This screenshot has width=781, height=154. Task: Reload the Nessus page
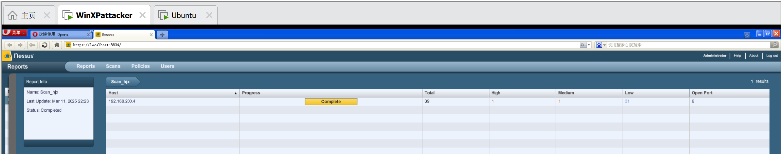pyautogui.click(x=45, y=45)
